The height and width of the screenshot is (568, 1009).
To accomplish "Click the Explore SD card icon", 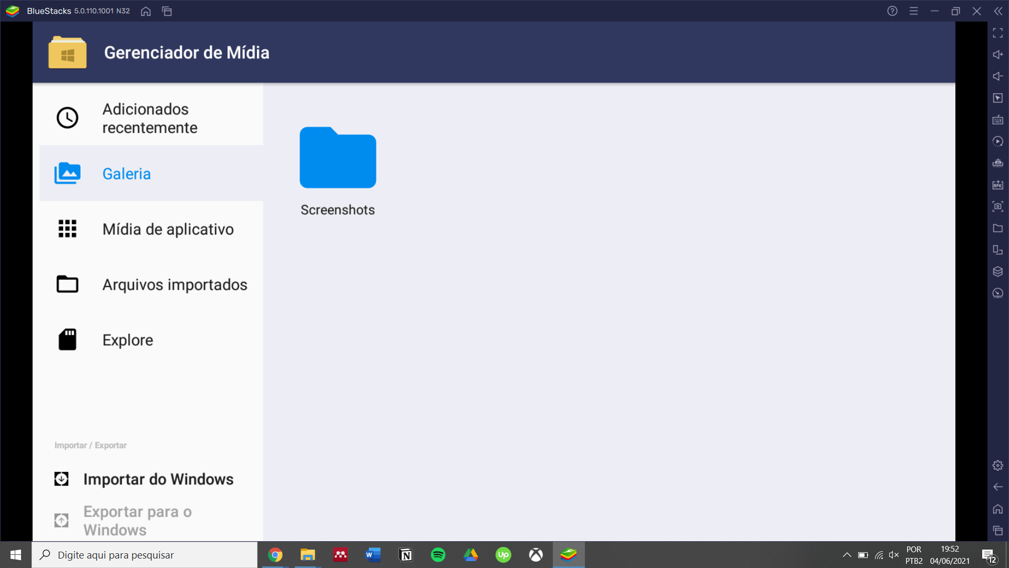I will tap(67, 340).
